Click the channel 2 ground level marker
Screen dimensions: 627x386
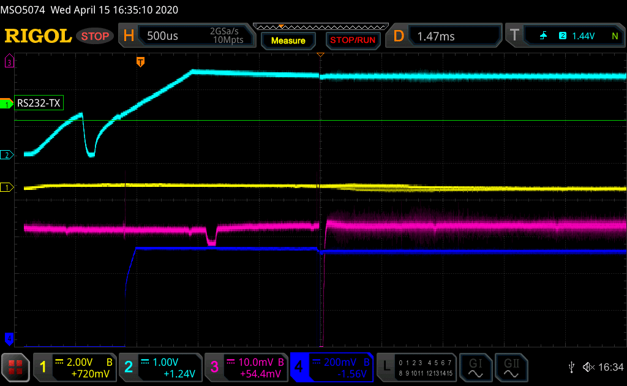click(7, 155)
